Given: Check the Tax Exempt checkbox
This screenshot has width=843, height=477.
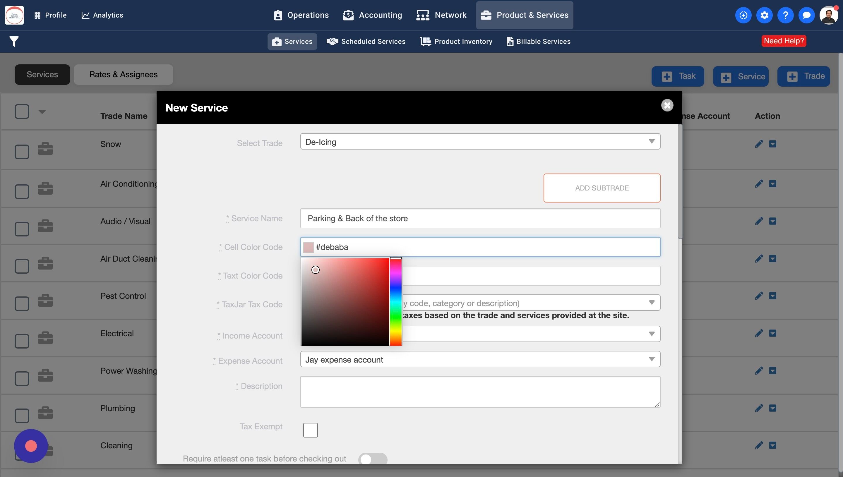Looking at the screenshot, I should tap(310, 430).
